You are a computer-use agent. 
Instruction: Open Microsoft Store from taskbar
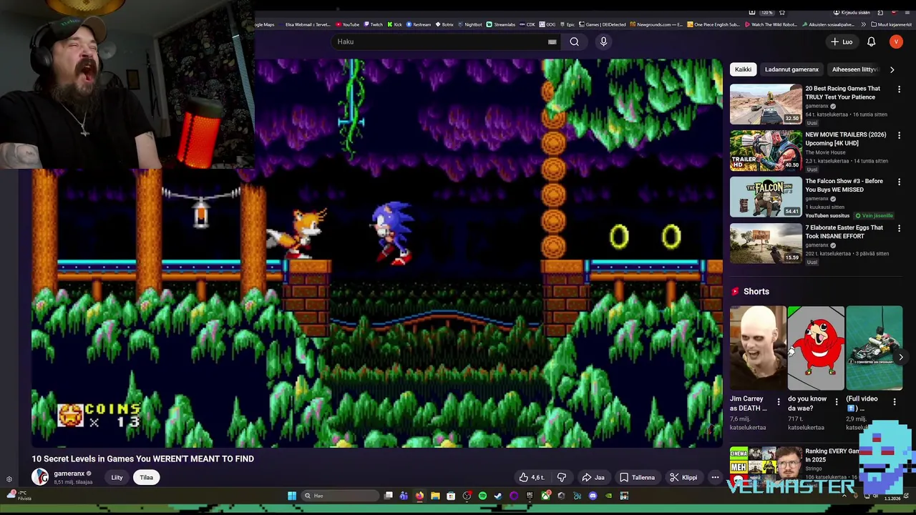(x=451, y=496)
